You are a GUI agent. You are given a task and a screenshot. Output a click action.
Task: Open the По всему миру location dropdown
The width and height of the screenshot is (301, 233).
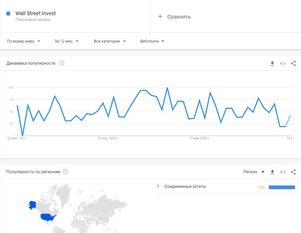(24, 41)
